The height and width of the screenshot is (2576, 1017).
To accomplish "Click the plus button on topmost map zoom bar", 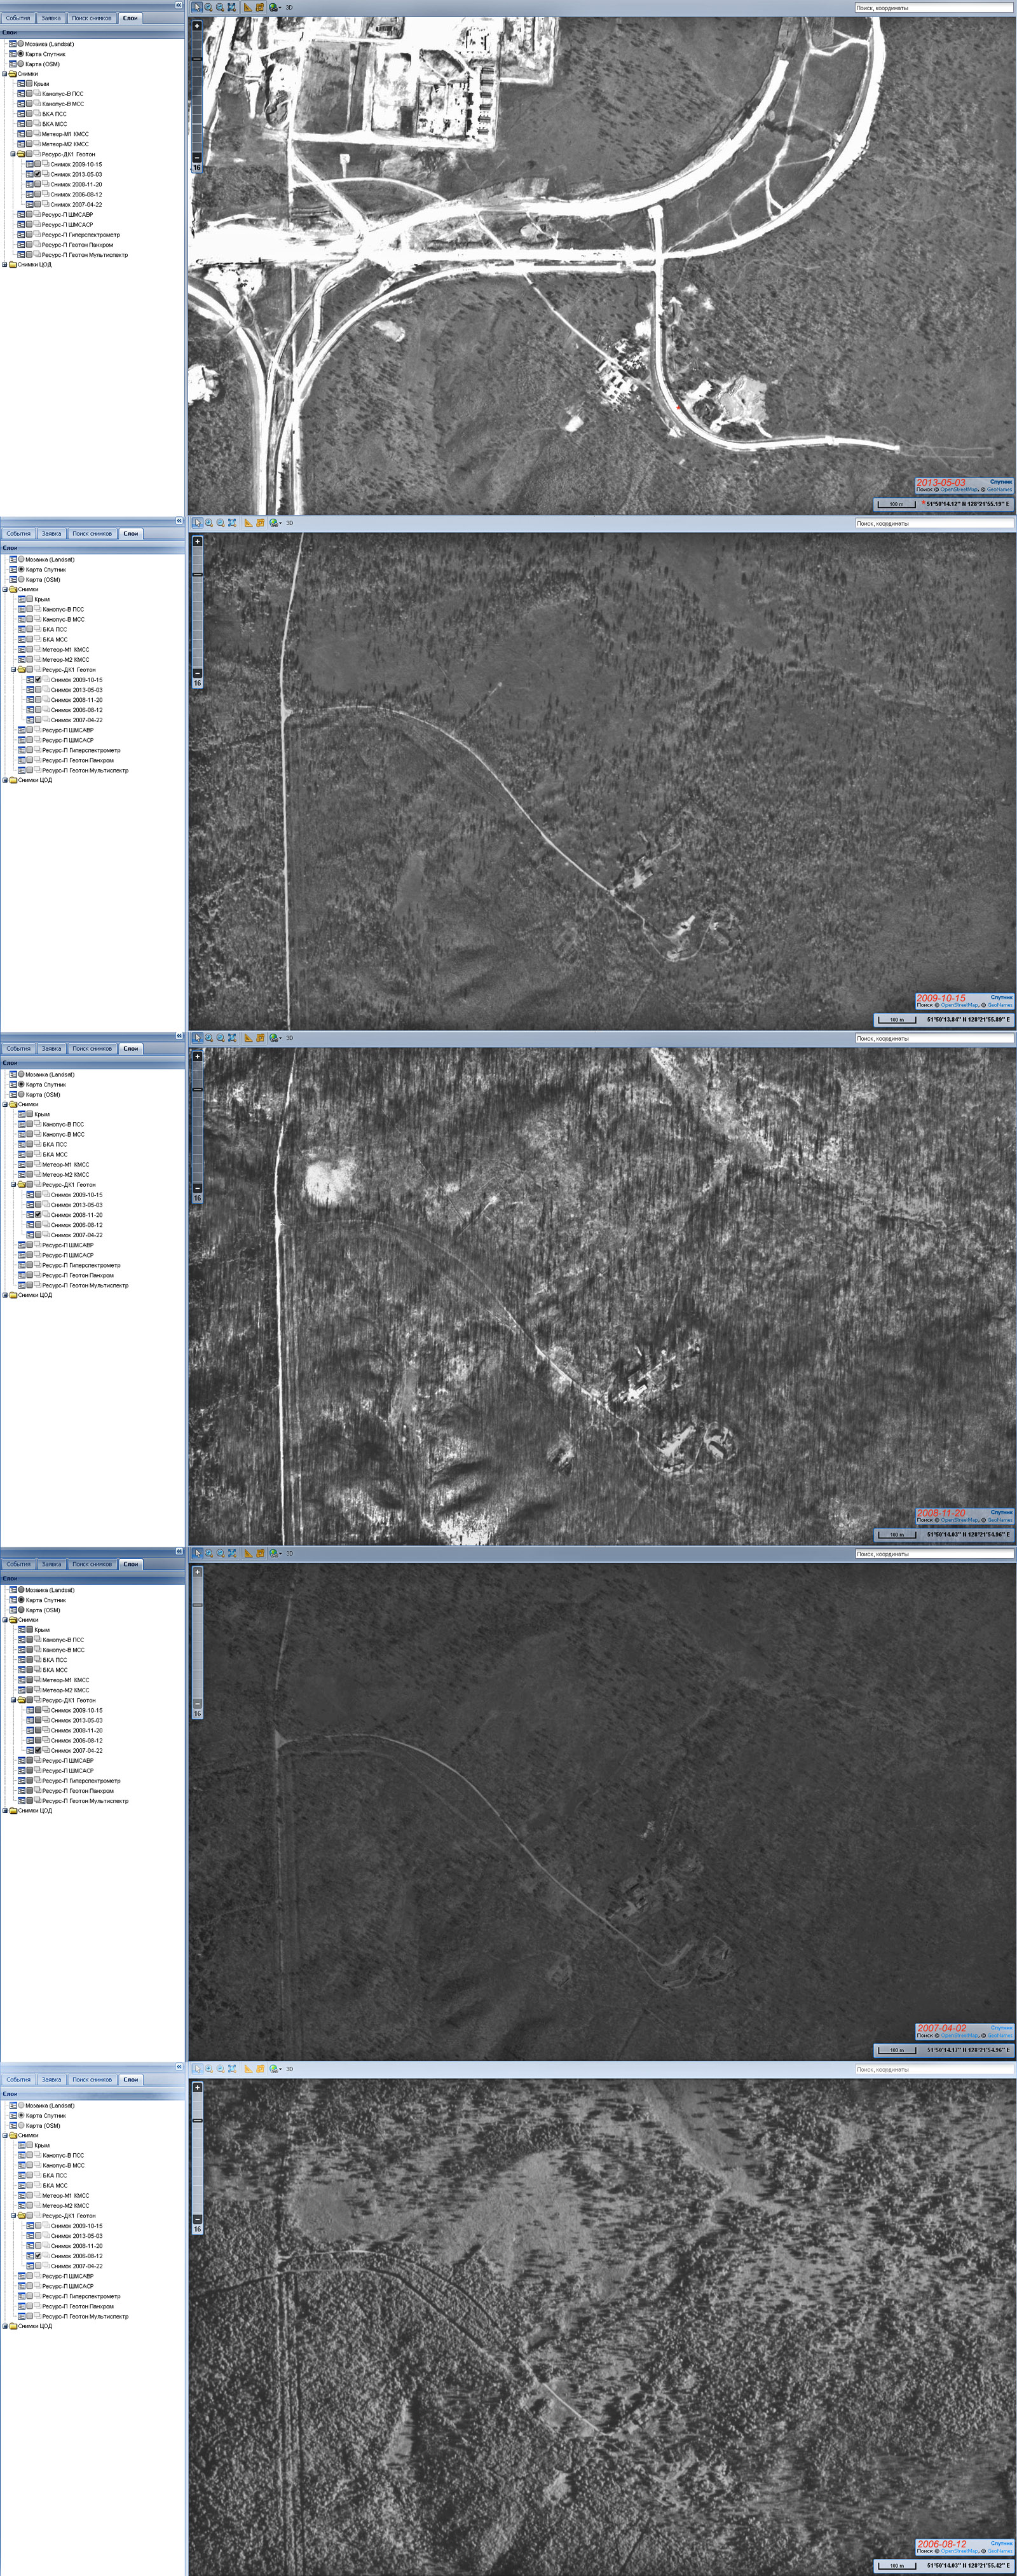I will (x=197, y=26).
